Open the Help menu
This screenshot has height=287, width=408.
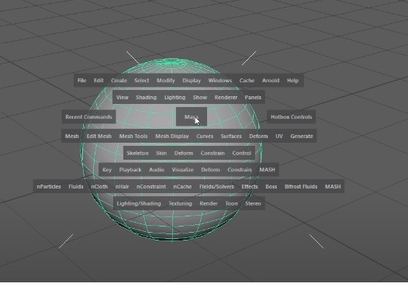click(x=292, y=81)
